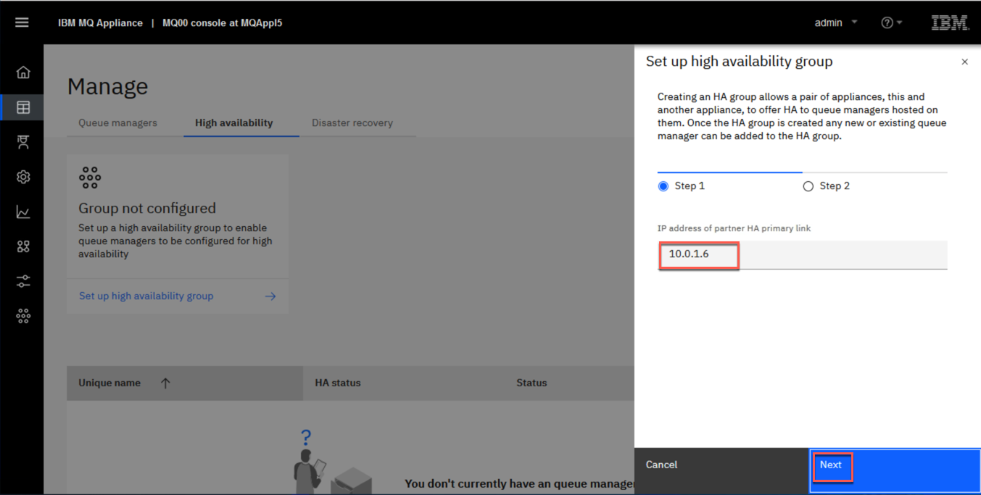Open the line chart icon in sidebar

pos(23,212)
